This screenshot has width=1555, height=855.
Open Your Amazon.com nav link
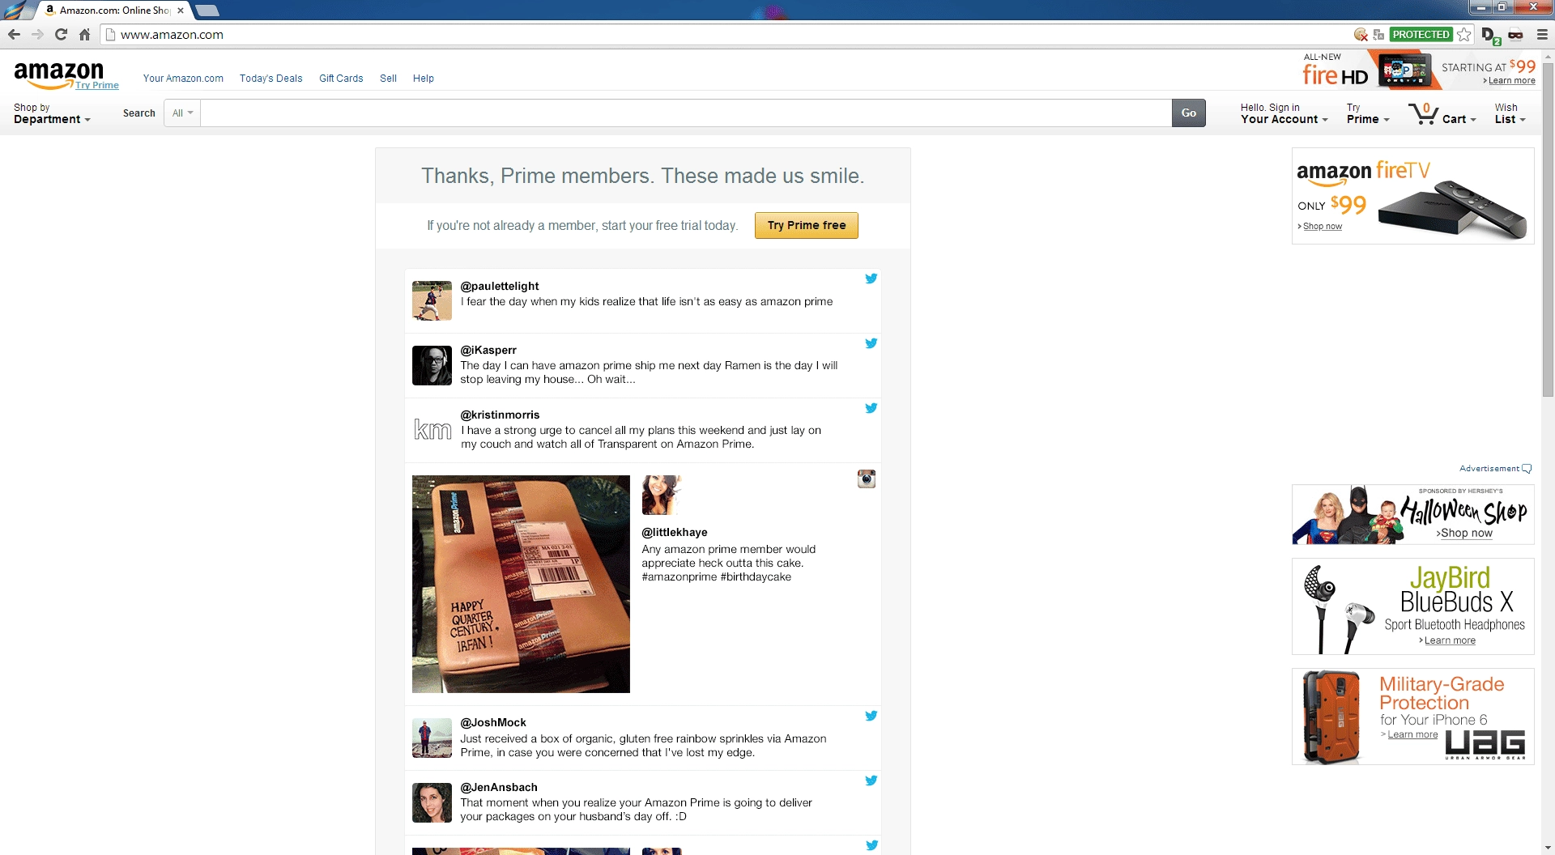[x=183, y=79]
